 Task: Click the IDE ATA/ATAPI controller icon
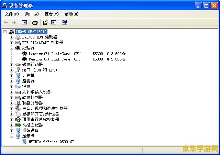(18, 43)
